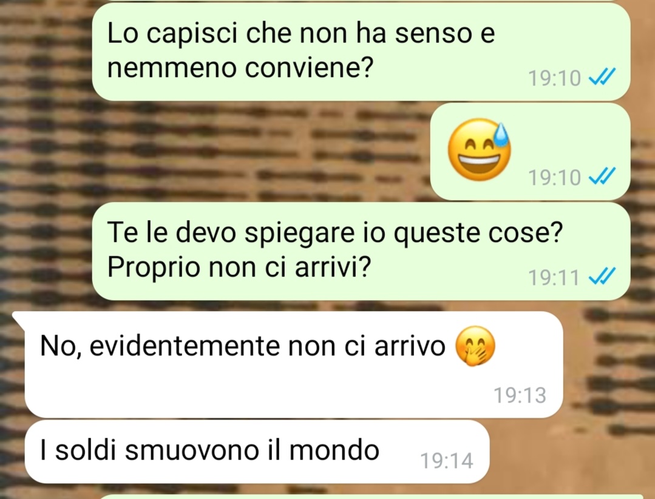Tap the text 'Proprio non ci arrivi?'
This screenshot has height=499, width=655.
click(239, 267)
